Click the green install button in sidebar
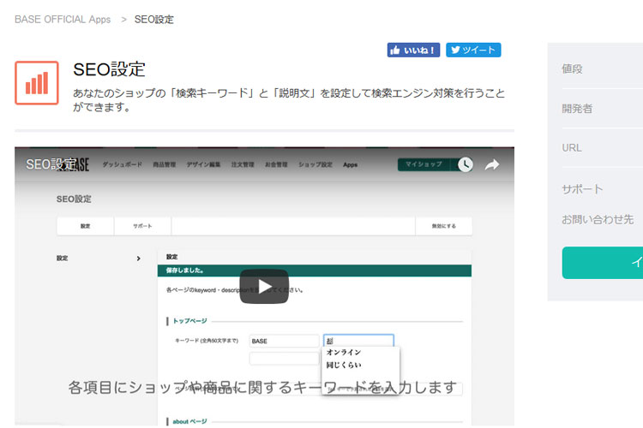643x428 pixels. pyautogui.click(x=603, y=263)
